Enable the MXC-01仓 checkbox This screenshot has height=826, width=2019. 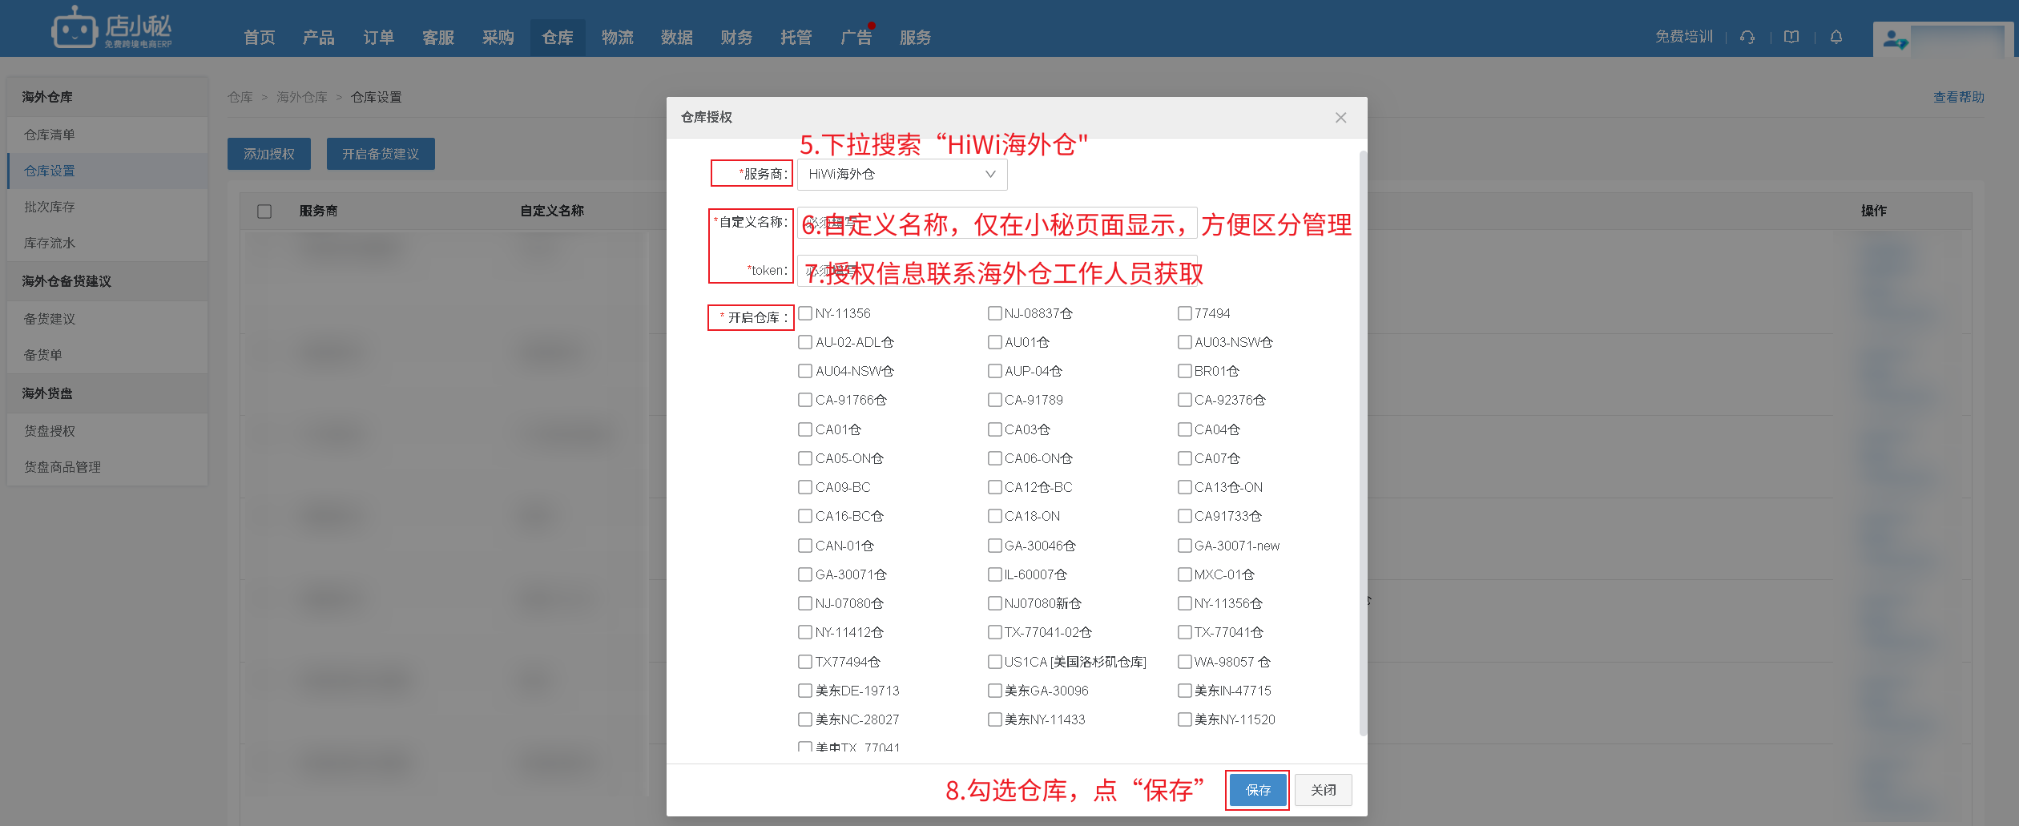click(1184, 574)
